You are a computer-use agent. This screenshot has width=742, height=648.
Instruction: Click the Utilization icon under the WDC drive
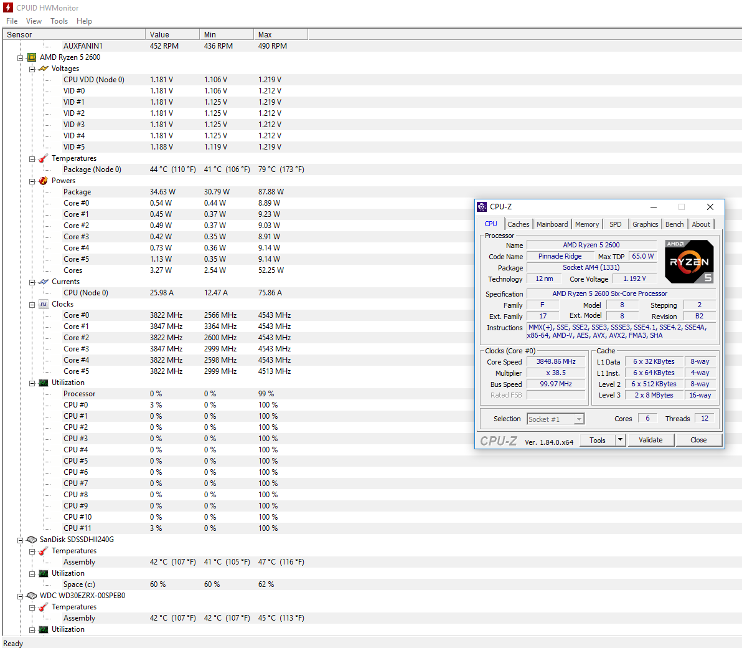coord(44,629)
